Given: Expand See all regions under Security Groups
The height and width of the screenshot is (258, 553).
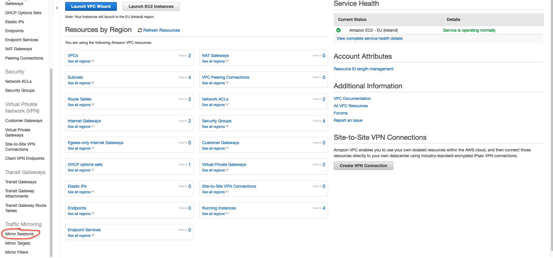Looking at the screenshot, I should pyautogui.click(x=215, y=127).
